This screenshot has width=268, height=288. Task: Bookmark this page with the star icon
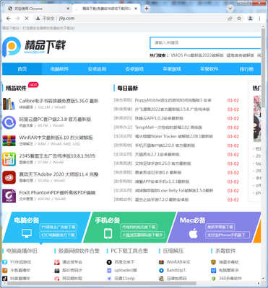[x=239, y=19]
